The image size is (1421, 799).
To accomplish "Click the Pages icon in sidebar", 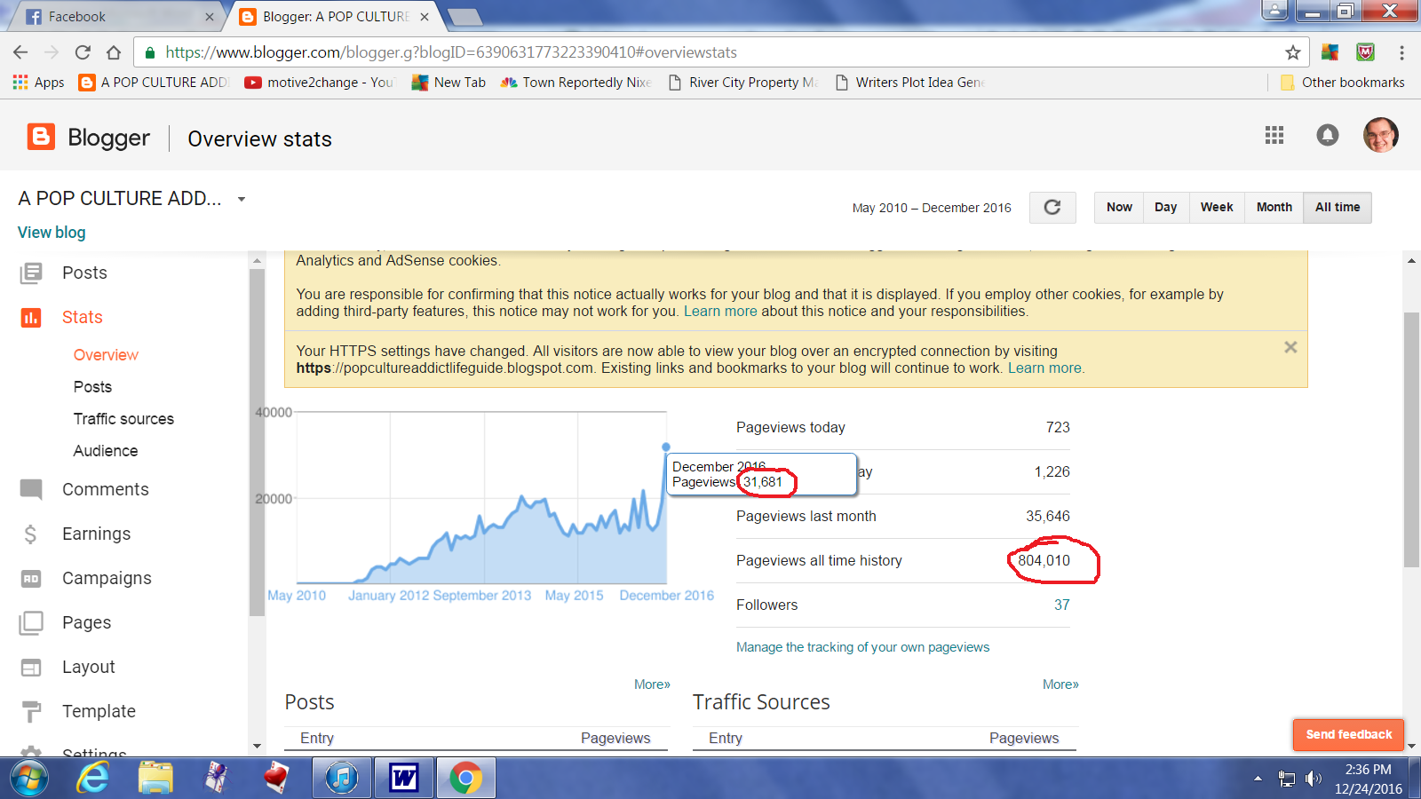I will [31, 622].
